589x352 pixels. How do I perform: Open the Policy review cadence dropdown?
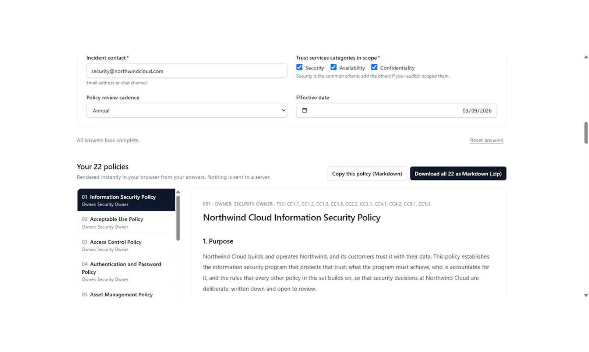pyautogui.click(x=187, y=110)
